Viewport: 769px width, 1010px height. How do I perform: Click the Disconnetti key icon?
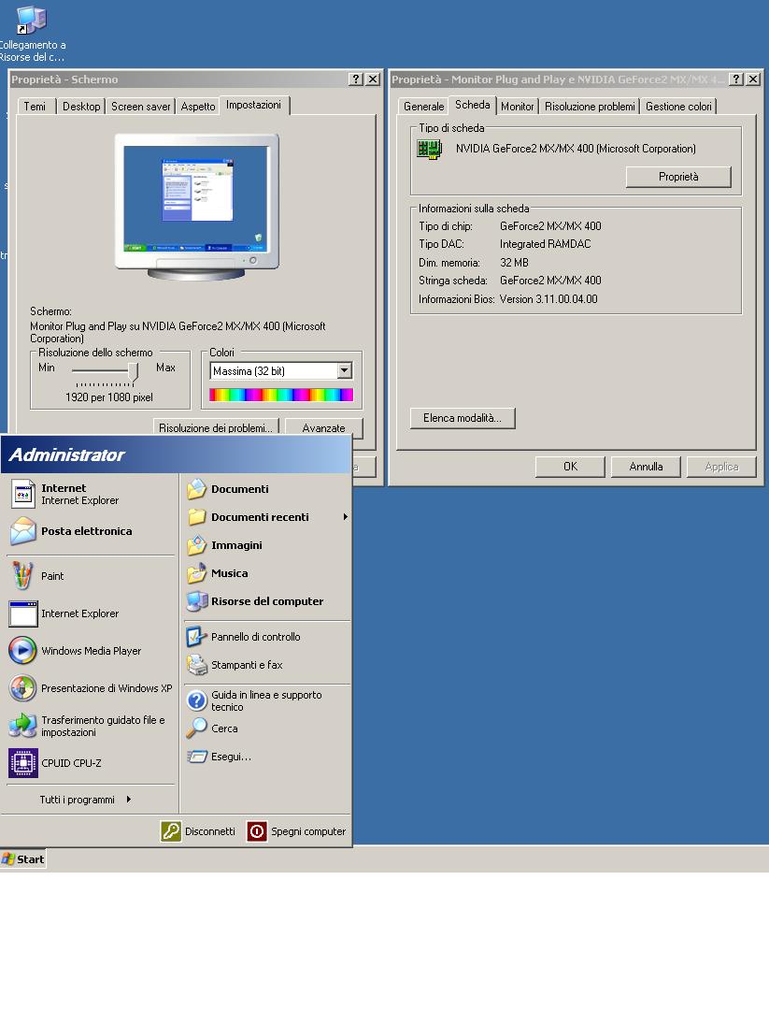coord(171,831)
